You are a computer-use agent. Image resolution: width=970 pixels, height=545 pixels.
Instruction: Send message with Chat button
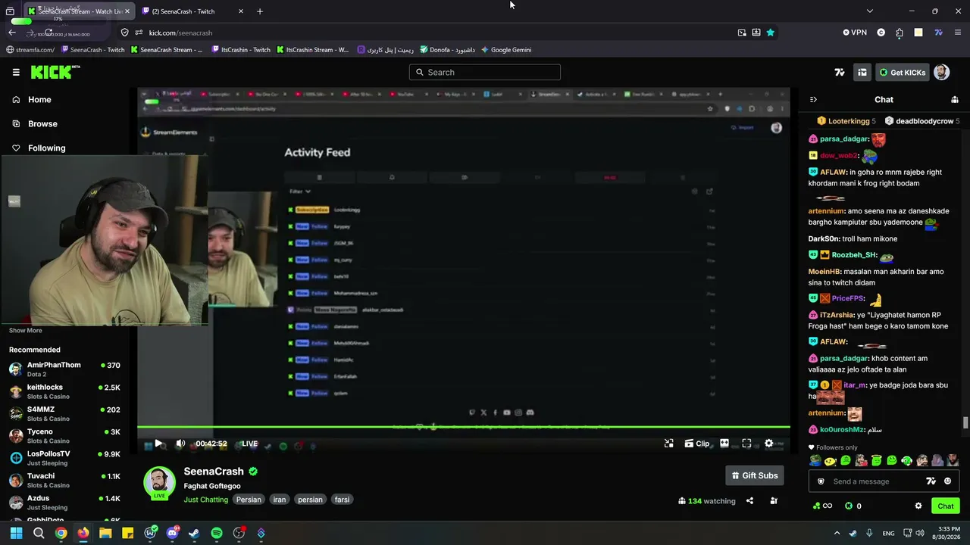946,506
